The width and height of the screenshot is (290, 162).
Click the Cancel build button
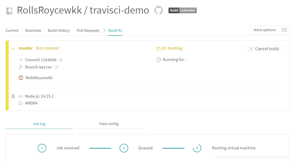(x=264, y=49)
